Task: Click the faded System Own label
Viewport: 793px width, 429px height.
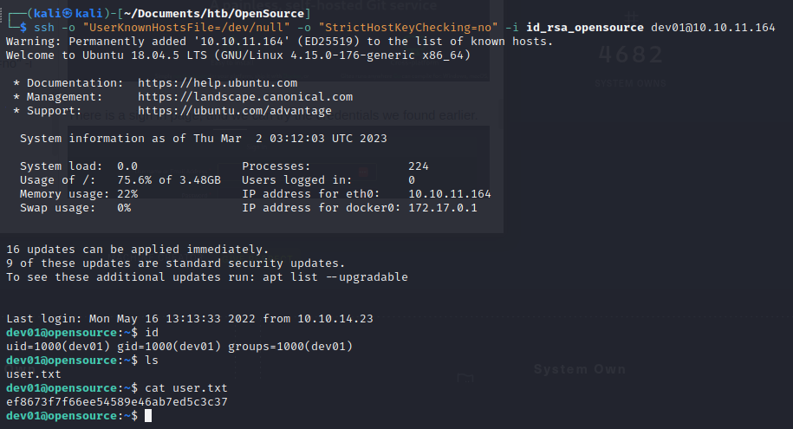Action: [x=580, y=369]
